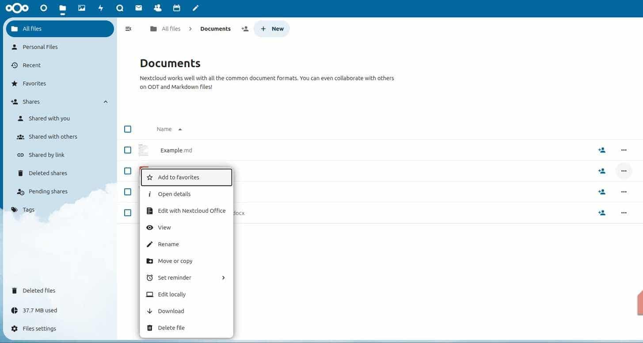This screenshot has height=343, width=643.
Task: Open the Photos app from the header
Action: (81, 8)
